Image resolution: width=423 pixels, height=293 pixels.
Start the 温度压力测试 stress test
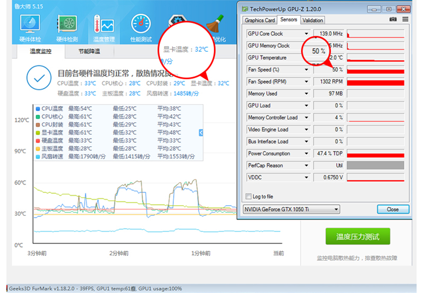(358, 236)
